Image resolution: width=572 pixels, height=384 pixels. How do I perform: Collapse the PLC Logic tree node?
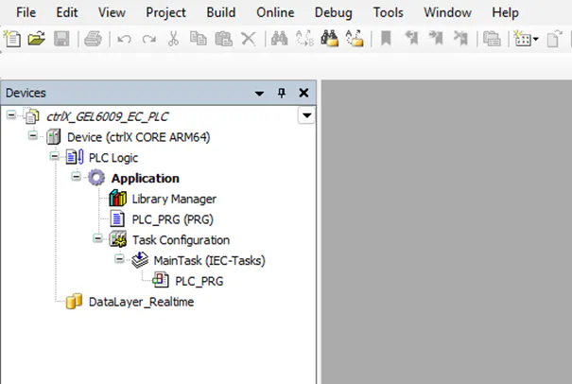pyautogui.click(x=56, y=158)
